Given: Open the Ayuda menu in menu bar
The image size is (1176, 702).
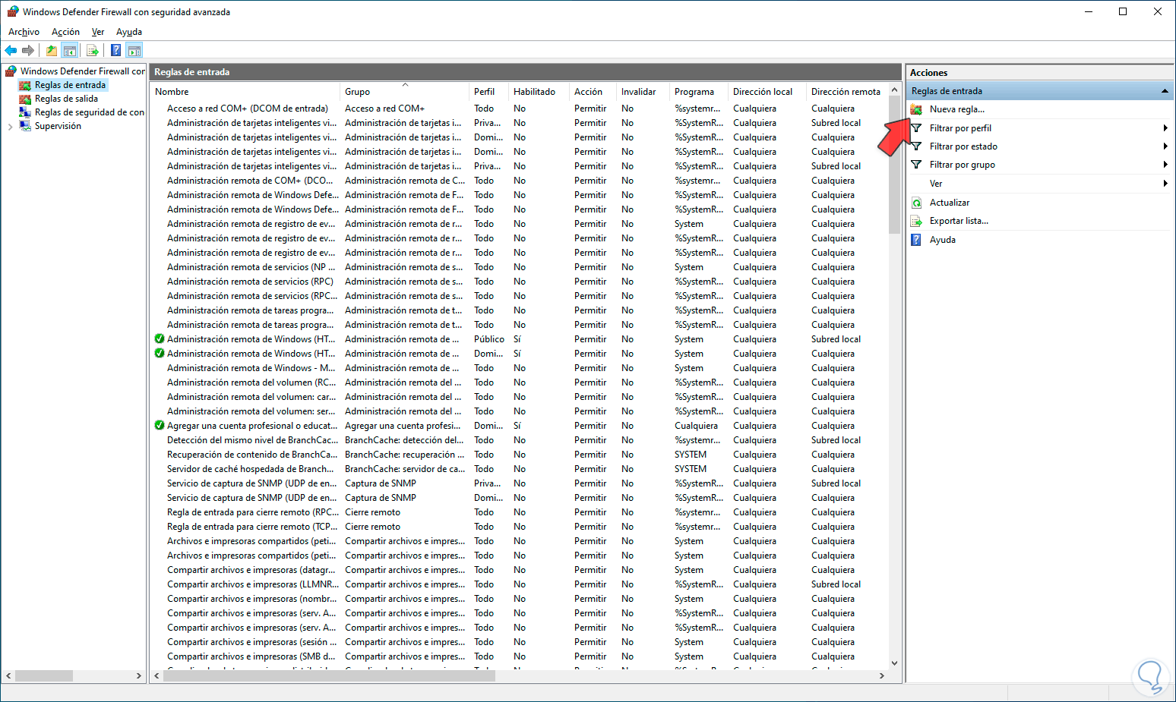Looking at the screenshot, I should click(129, 32).
